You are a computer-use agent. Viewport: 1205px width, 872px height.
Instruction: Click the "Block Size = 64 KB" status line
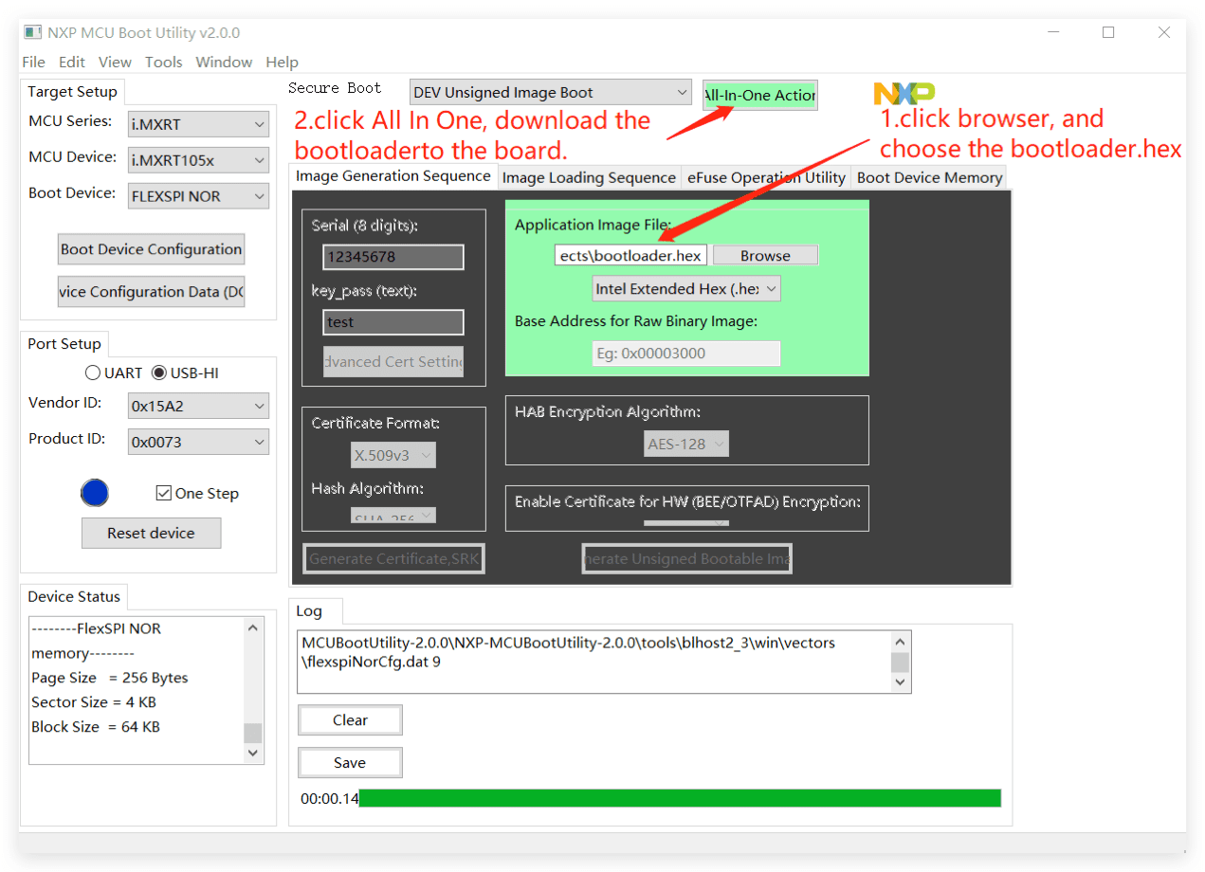tap(96, 727)
